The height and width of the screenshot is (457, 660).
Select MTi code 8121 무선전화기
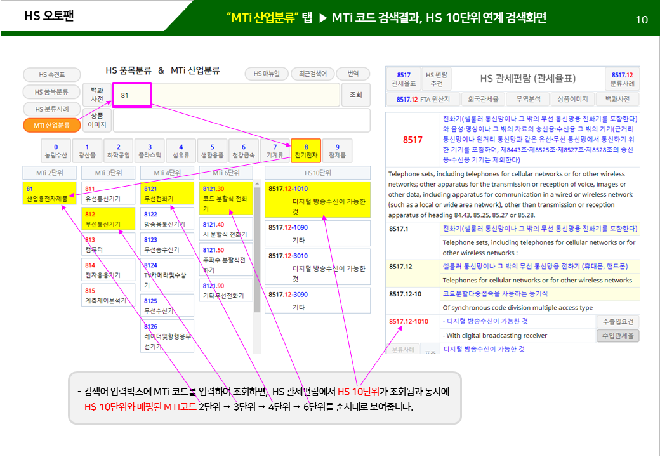pyautogui.click(x=167, y=193)
